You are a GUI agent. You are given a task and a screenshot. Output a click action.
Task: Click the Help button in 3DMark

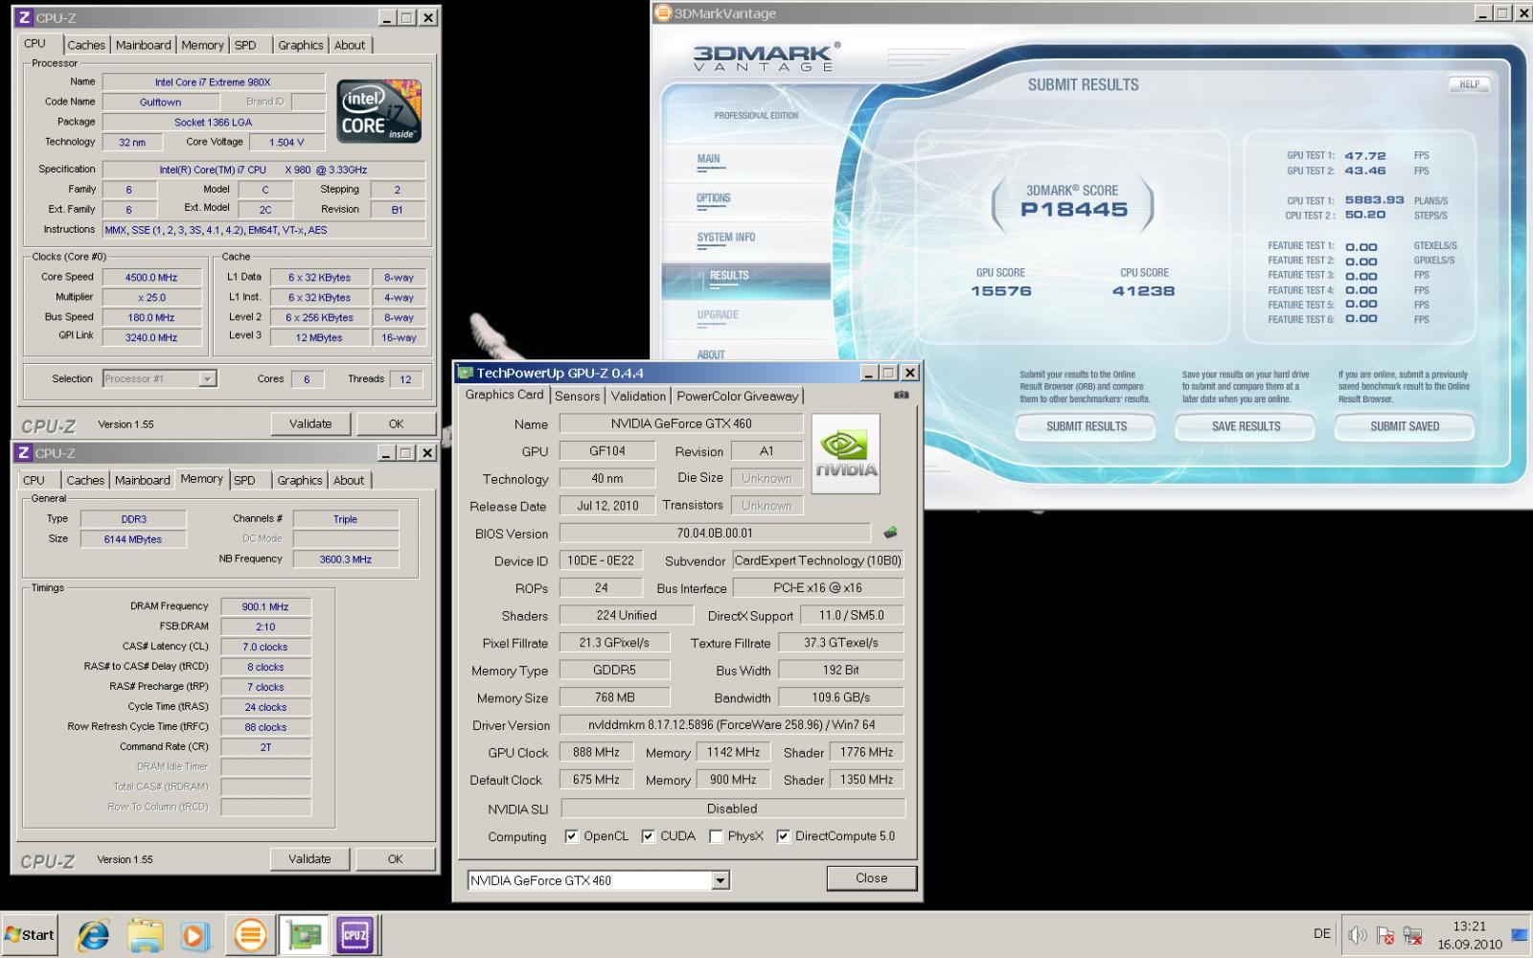(1469, 84)
